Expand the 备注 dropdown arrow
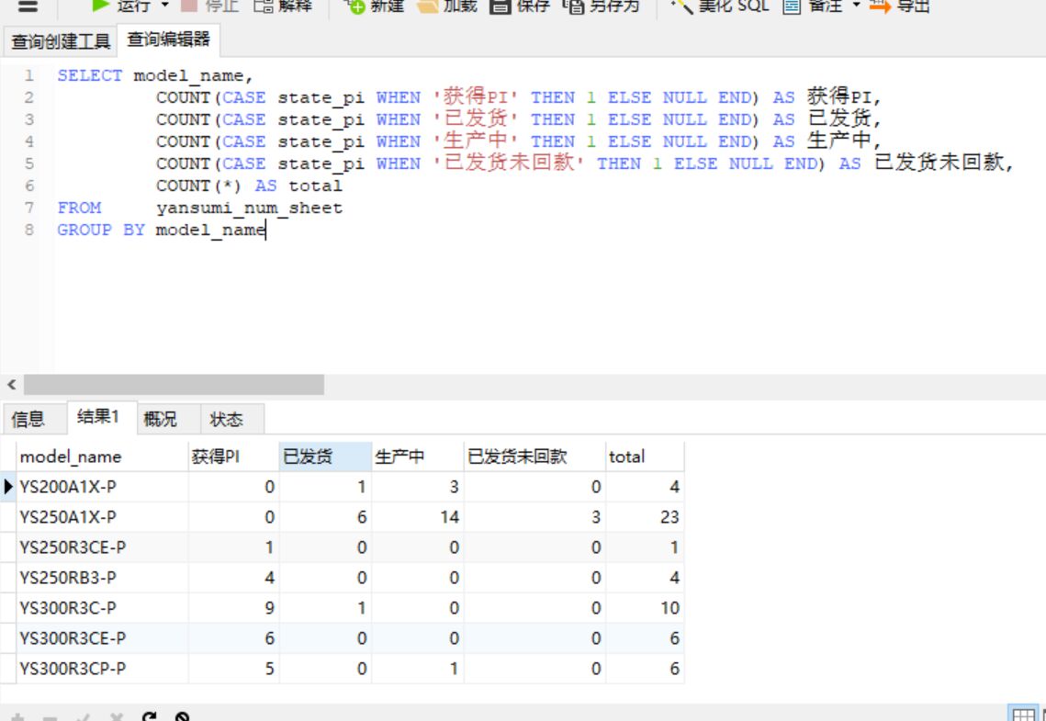Viewport: 1046px width, 721px height. [x=857, y=6]
